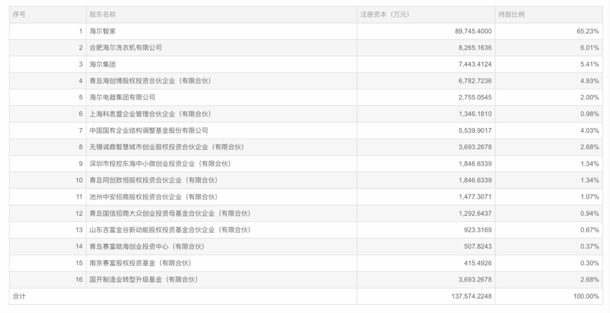Click the 100.00% total ratio cell

point(585,296)
